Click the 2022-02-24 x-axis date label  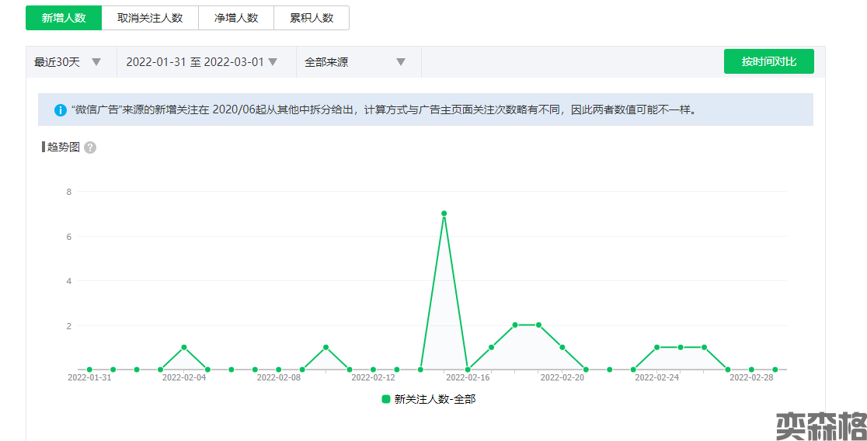pyautogui.click(x=656, y=378)
